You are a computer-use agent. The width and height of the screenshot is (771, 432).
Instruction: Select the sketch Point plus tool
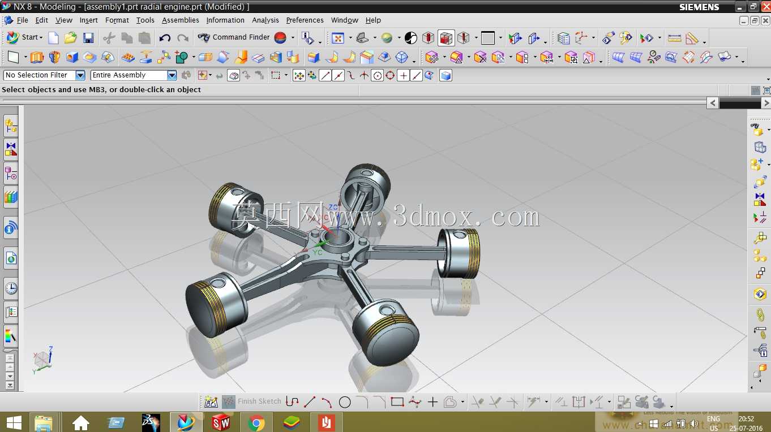[432, 402]
